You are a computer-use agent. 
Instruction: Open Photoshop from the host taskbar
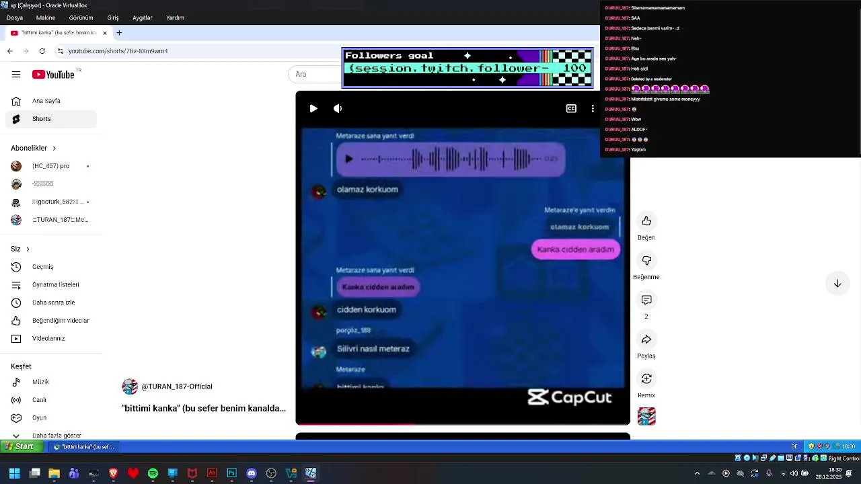tap(232, 473)
